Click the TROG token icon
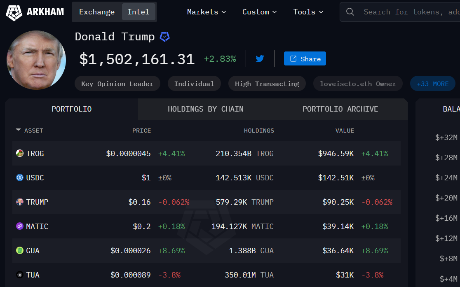 [x=20, y=153]
